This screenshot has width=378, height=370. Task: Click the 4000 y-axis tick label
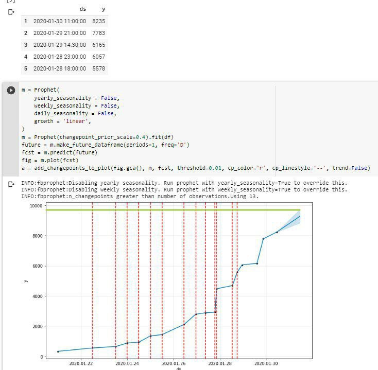pos(38,296)
